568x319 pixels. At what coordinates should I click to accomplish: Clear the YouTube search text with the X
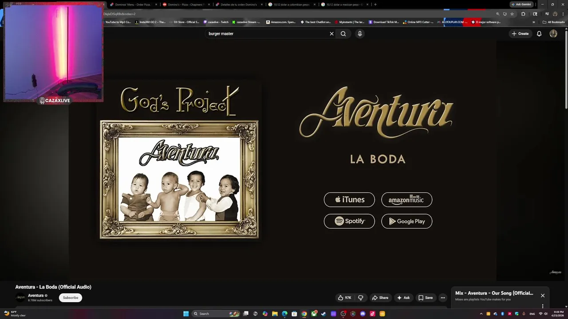[x=331, y=34]
